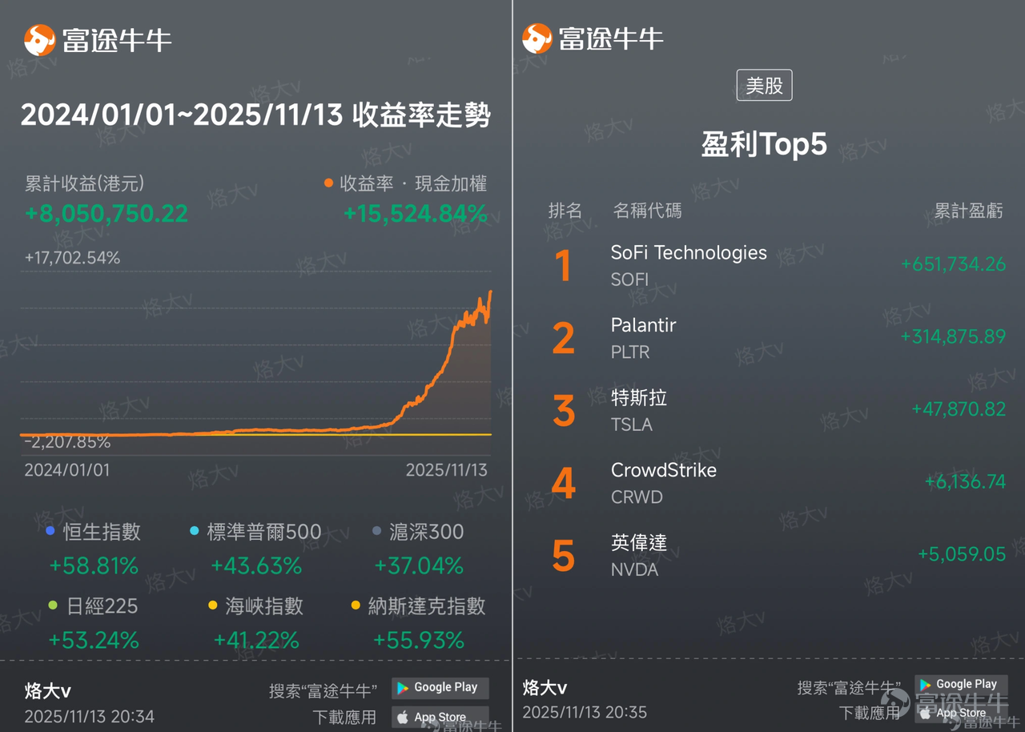1025x732 pixels.
Task: Click the rank number 5 badge
Action: pos(564,556)
